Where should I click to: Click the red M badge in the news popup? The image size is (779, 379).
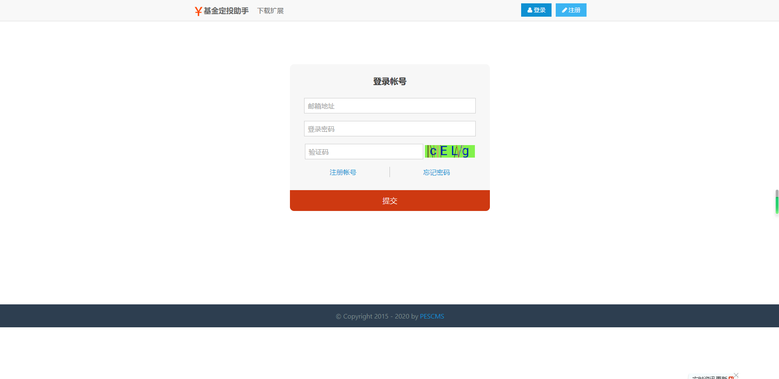[730, 377]
